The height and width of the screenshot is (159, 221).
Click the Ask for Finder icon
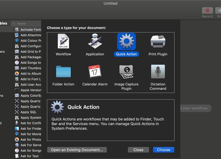click(x=17, y=128)
